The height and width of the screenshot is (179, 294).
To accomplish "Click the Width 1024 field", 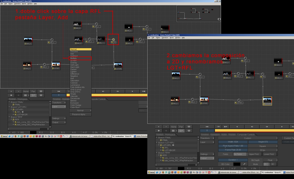I will [233, 142].
